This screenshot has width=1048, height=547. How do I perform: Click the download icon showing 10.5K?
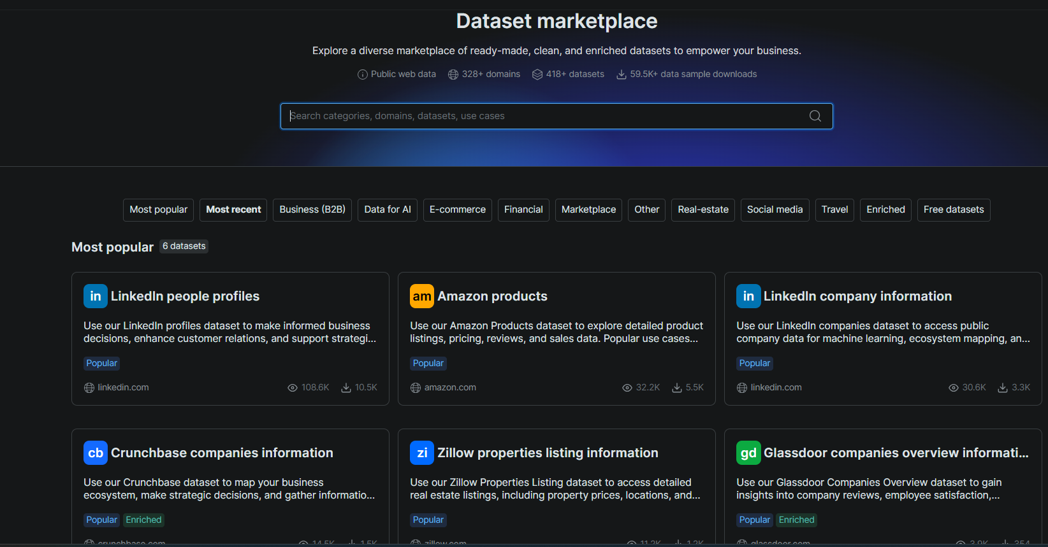(346, 388)
